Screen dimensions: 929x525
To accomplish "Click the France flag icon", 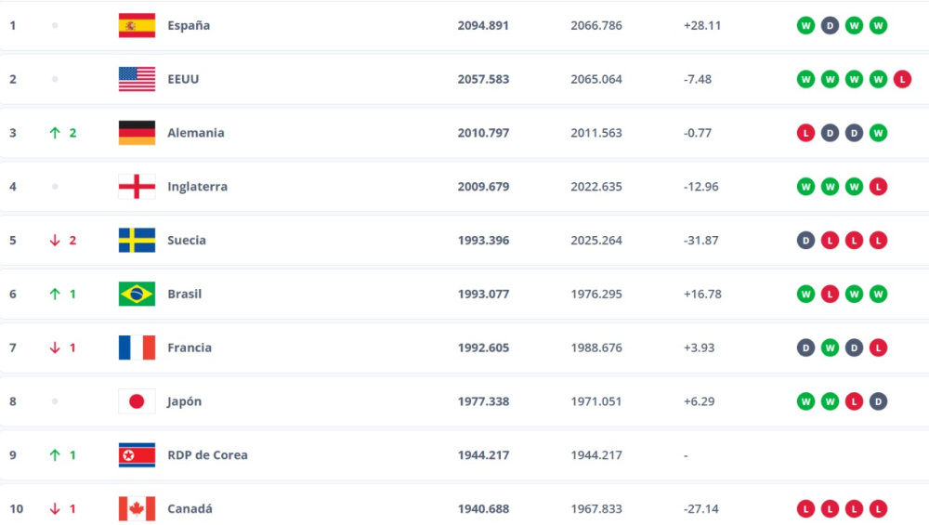I will (x=137, y=348).
